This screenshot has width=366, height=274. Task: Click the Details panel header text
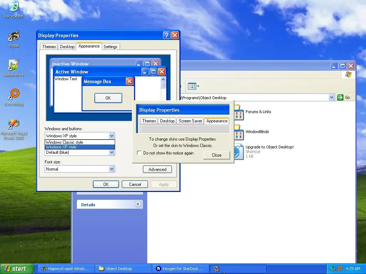(x=88, y=205)
